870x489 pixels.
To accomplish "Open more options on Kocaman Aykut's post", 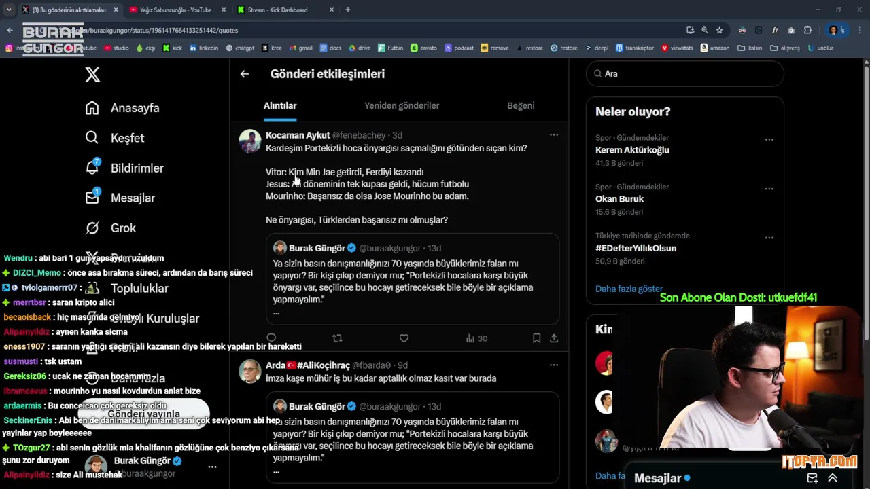I will click(x=554, y=135).
